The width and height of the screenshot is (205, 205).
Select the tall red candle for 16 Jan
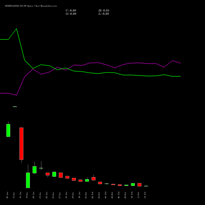pos(21,143)
